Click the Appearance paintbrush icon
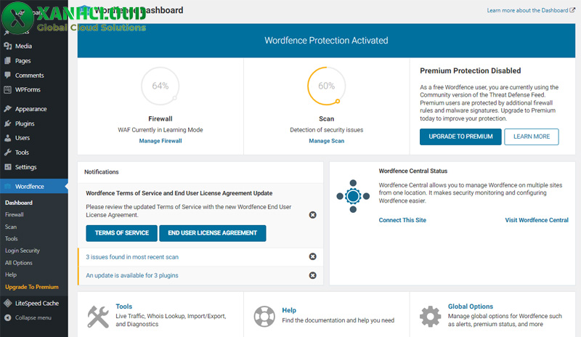Screen dimensions: 581x337 [8, 109]
